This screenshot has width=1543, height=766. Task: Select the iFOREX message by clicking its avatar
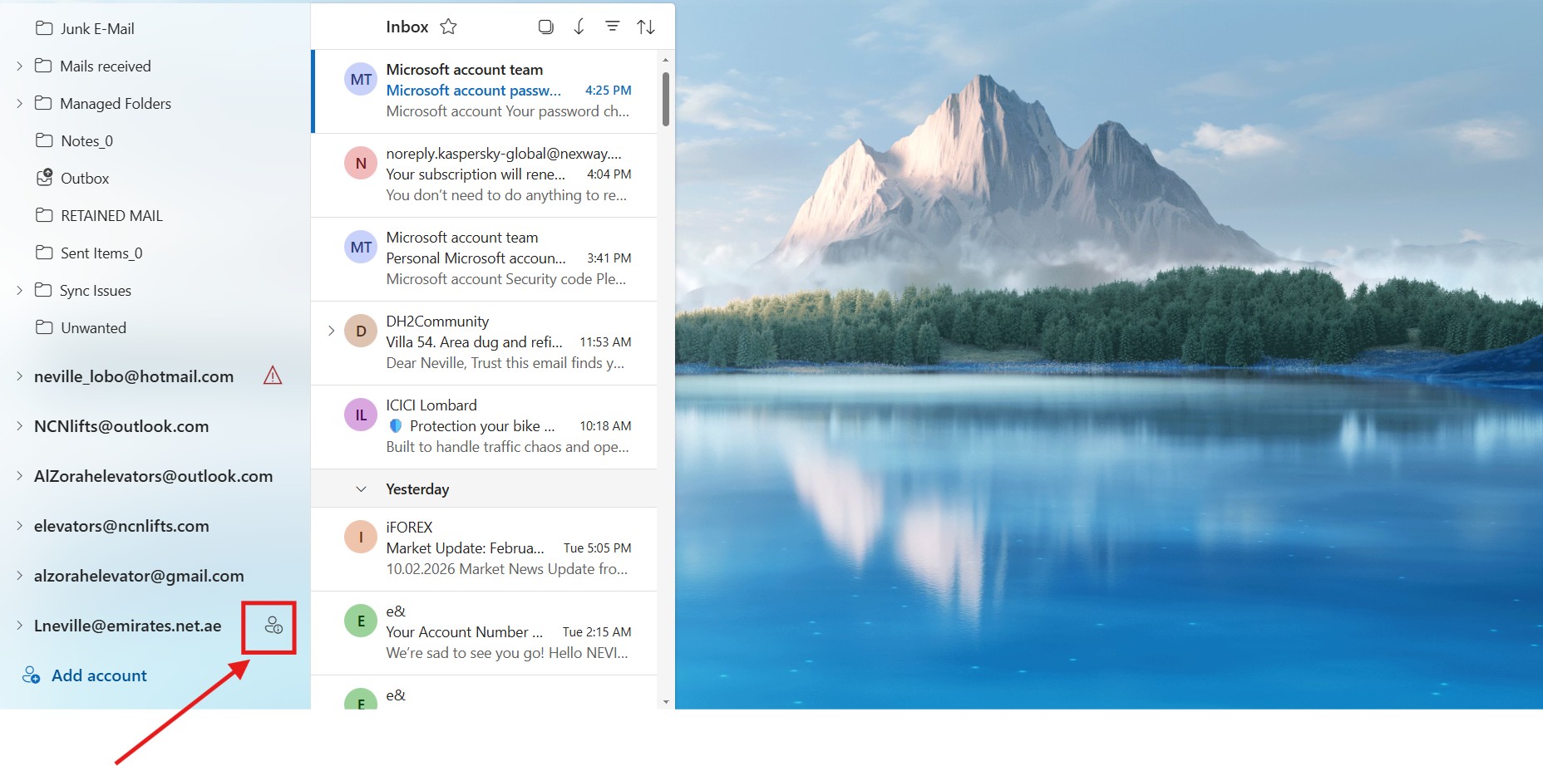click(x=360, y=536)
